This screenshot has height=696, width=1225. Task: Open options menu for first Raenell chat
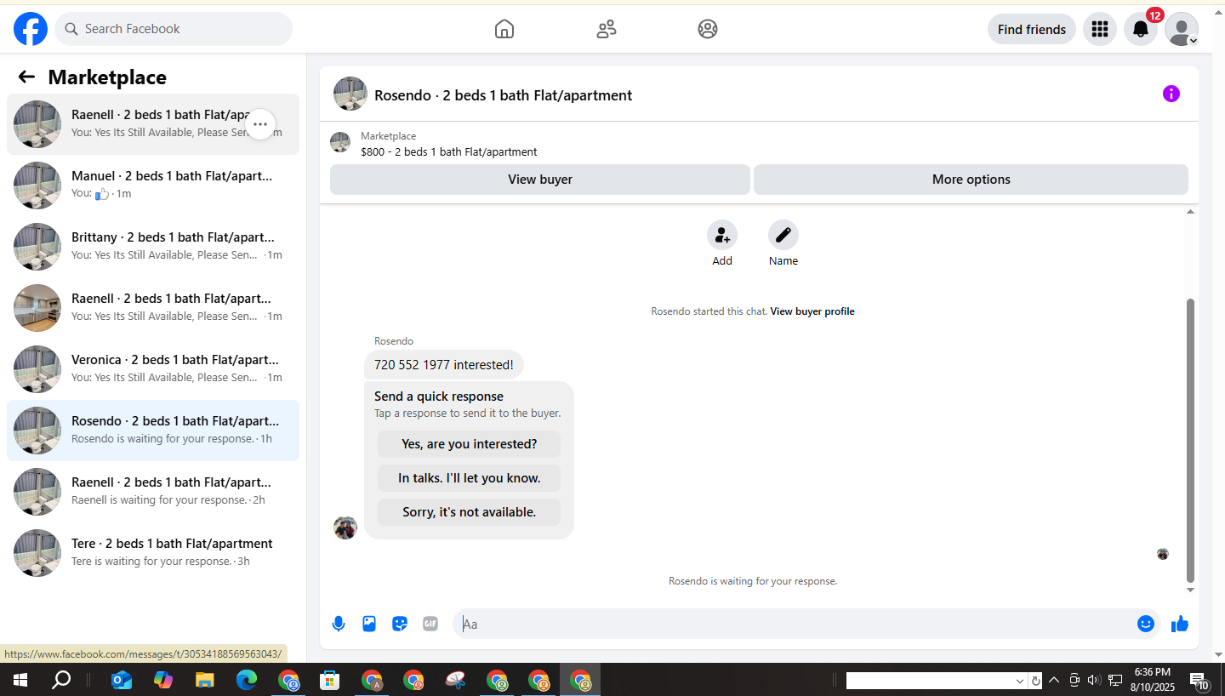(x=260, y=124)
